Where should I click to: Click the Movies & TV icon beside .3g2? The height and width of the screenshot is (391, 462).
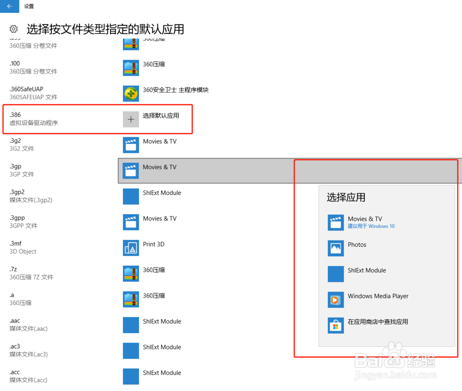click(x=131, y=145)
